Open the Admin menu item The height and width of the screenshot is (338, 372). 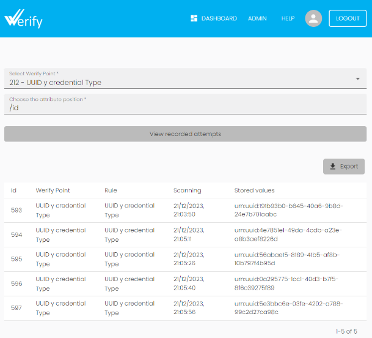pos(257,18)
